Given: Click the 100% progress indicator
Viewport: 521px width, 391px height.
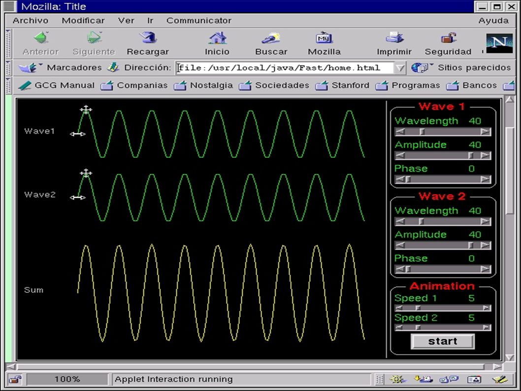Looking at the screenshot, I should 67,379.
